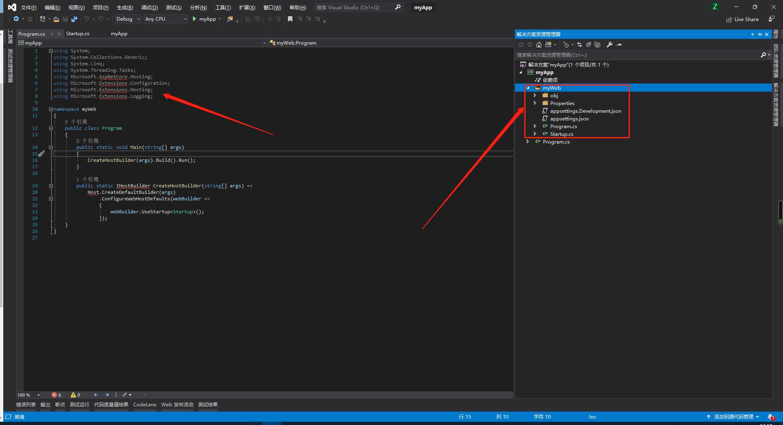The height and width of the screenshot is (425, 783).
Task: Open the 扩展(X) menu
Action: pos(247,7)
